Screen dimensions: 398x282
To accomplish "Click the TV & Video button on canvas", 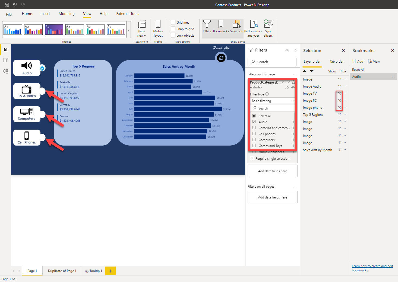I will [27, 91].
